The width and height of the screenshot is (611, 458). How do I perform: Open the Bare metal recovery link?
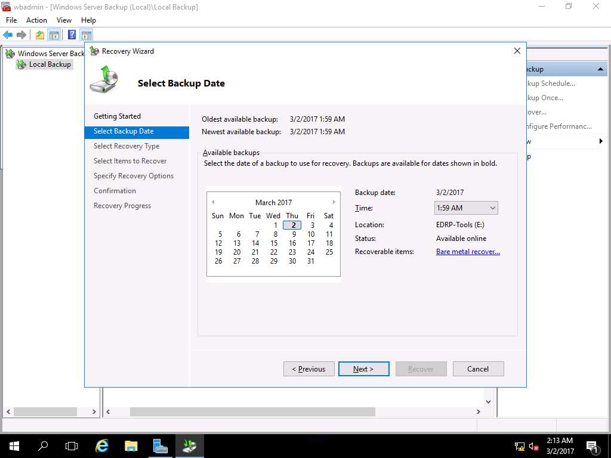[468, 252]
